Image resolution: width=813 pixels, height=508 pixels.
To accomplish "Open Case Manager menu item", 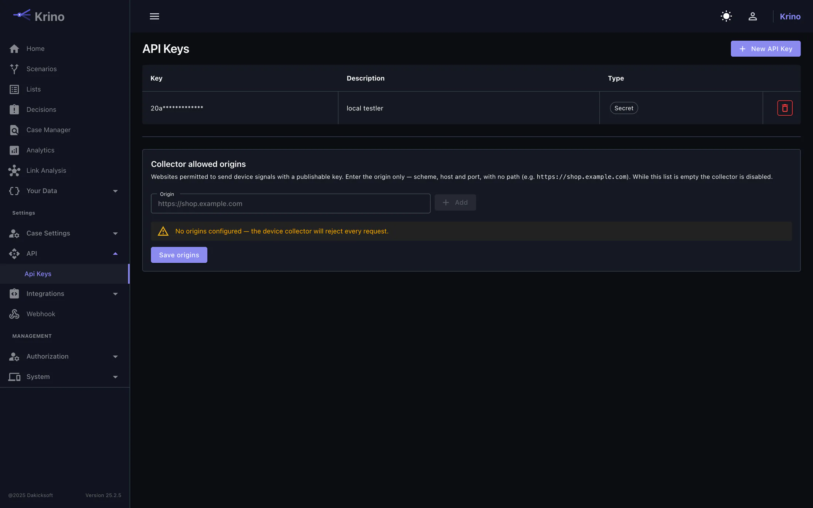I will [x=65, y=130].
